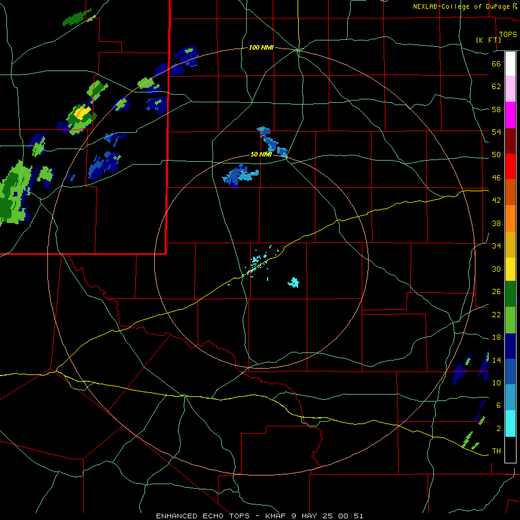Screen dimensions: 520x520
Task: Click the "66" legend value
Action: [x=496, y=64]
